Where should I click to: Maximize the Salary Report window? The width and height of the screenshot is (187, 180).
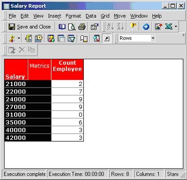point(173,6)
